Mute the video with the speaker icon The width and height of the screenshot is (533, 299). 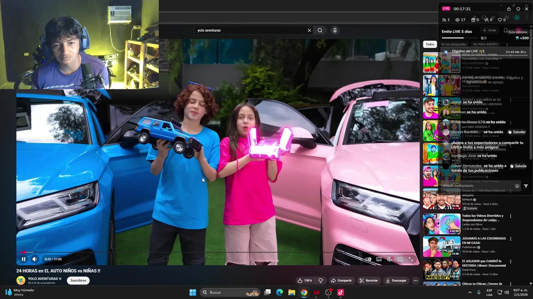(35, 259)
